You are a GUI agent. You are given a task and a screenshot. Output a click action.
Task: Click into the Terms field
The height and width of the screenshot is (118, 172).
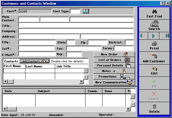tap(124, 48)
